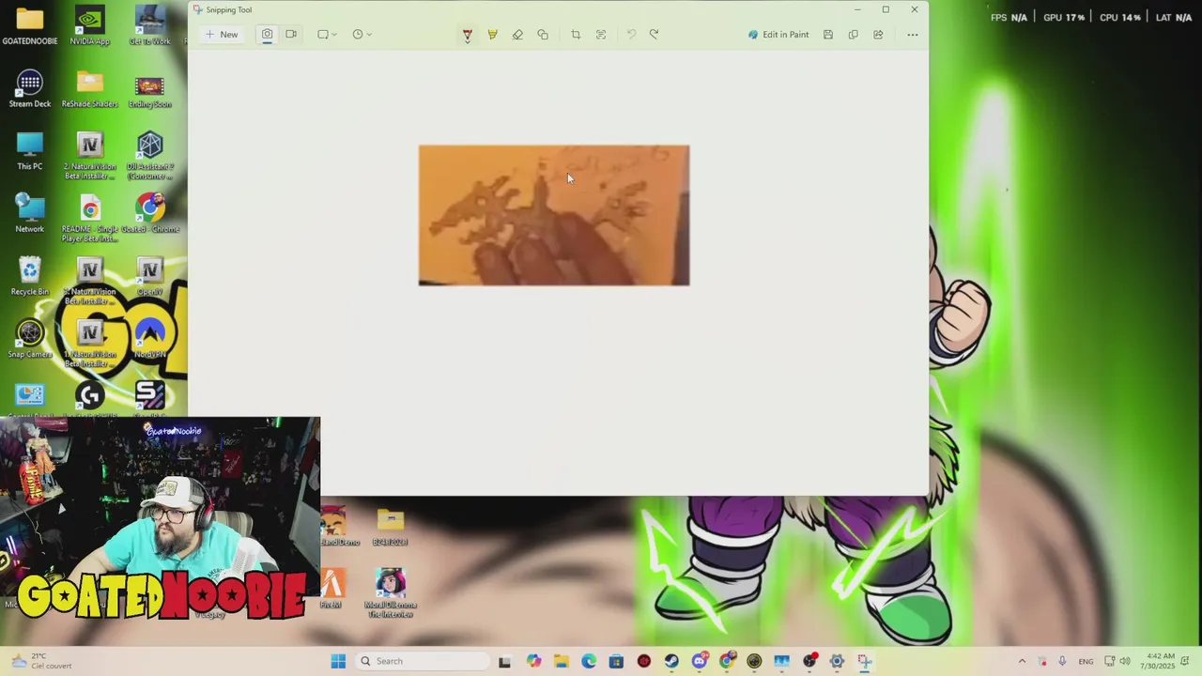Open snip with Edit in Paint
The height and width of the screenshot is (676, 1202).
click(778, 35)
